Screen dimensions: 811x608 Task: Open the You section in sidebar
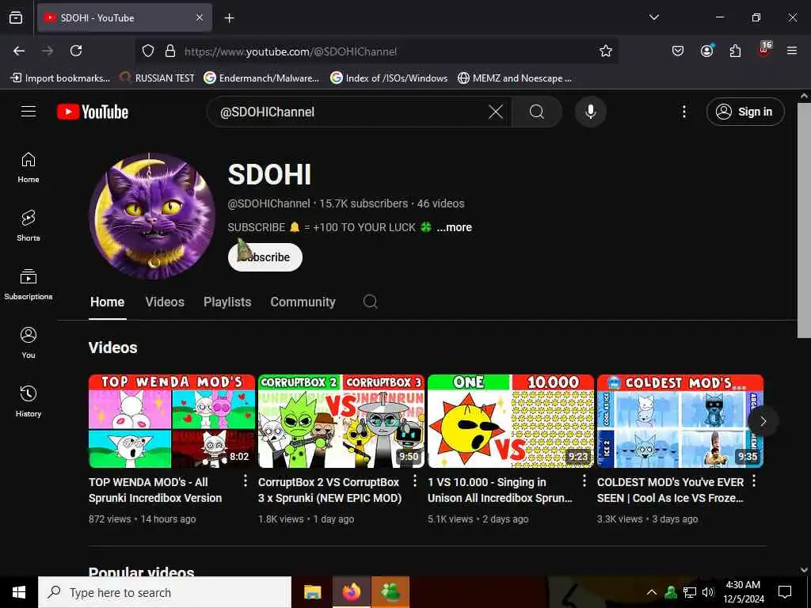pyautogui.click(x=29, y=343)
